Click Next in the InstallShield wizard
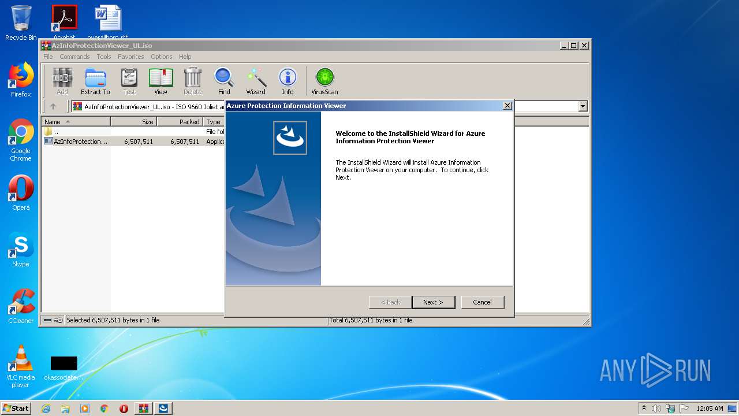739x416 pixels. point(433,302)
